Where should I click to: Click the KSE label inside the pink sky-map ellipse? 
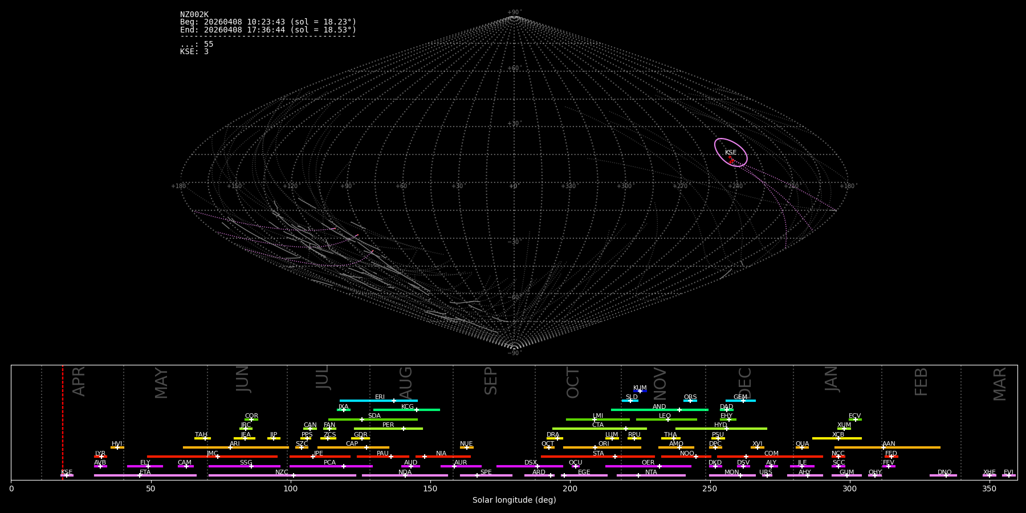click(x=731, y=152)
